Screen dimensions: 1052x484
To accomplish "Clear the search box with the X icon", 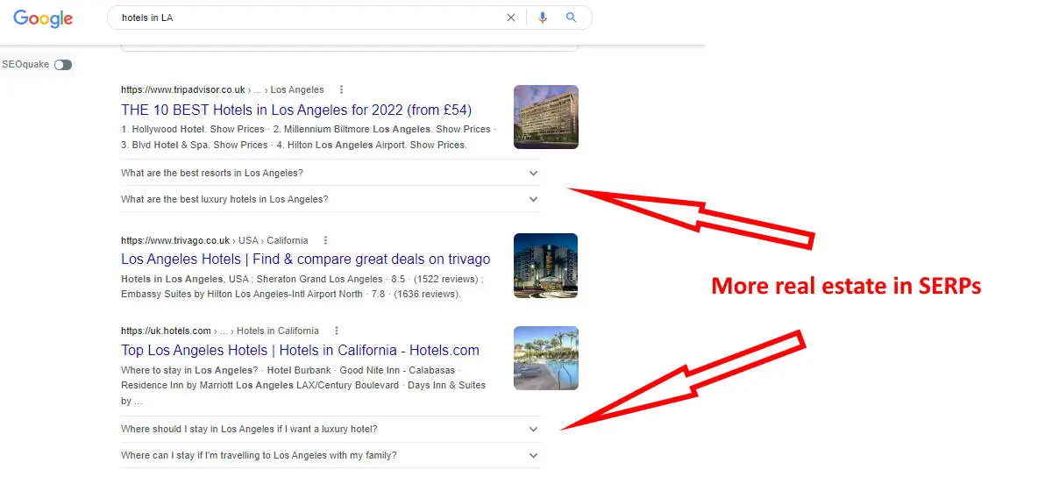I will [511, 18].
